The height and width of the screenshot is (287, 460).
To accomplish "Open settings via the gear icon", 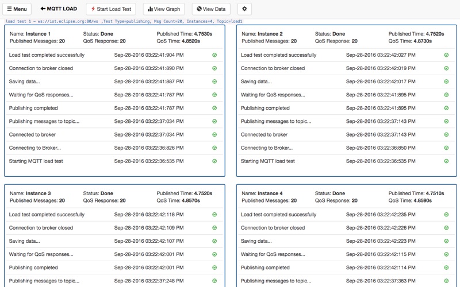I will [244, 9].
